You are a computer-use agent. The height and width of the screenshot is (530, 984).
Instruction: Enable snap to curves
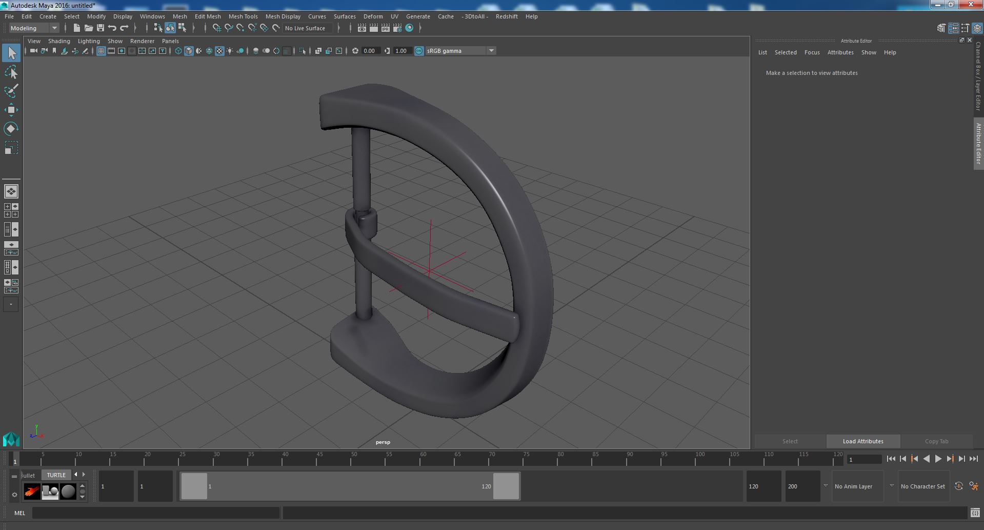tap(229, 28)
